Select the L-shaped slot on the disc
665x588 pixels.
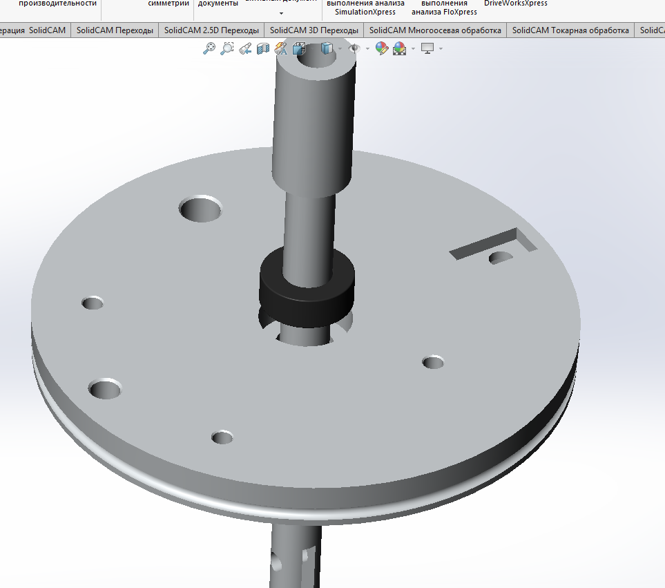click(x=493, y=244)
